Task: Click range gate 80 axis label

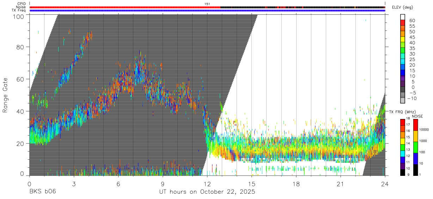Action: (x=20, y=47)
